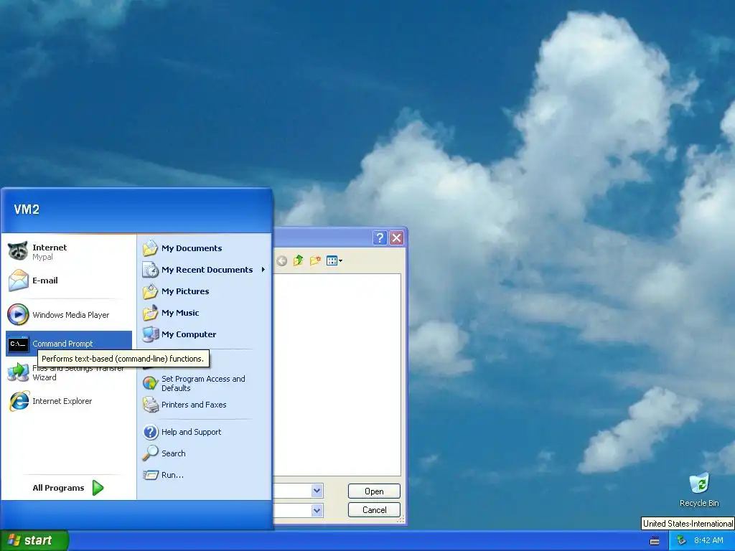Open Internet Explorer from the pinned list
The width and height of the screenshot is (735, 551).
pos(68,401)
